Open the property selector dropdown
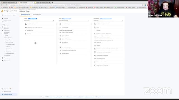179x100 pixels. coord(74,21)
